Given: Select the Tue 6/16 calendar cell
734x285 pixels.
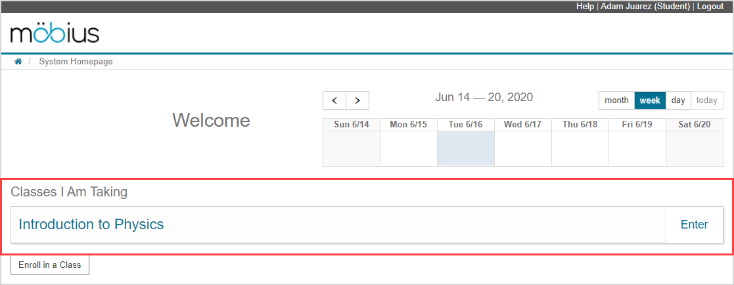Looking at the screenshot, I should tap(465, 148).
